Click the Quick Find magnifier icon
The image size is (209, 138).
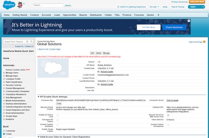(32, 42)
